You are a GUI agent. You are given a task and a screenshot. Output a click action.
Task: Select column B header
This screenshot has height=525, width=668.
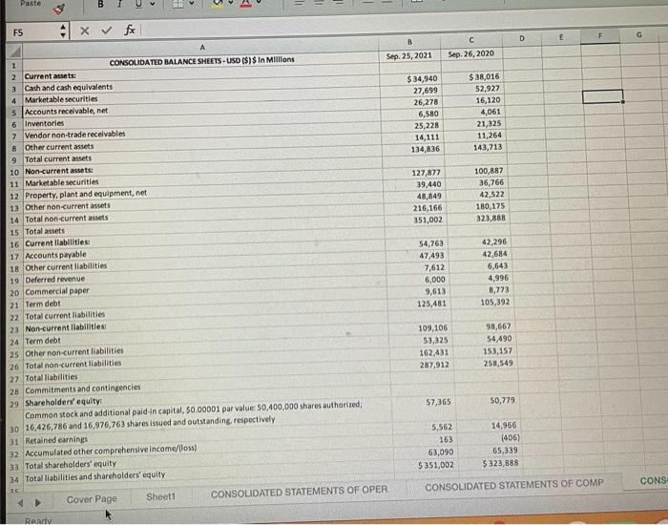[x=409, y=42]
